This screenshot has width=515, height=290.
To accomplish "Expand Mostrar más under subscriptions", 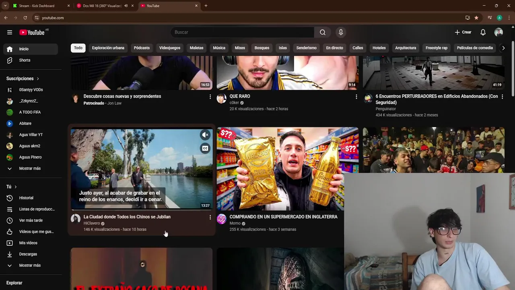I will 31,168.
